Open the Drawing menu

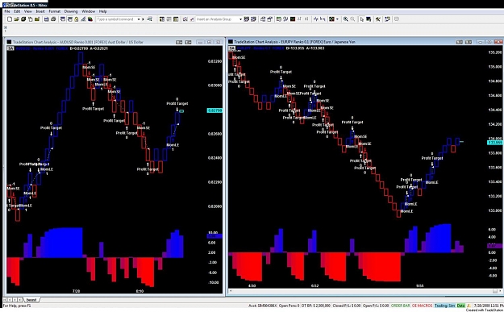[x=71, y=11]
